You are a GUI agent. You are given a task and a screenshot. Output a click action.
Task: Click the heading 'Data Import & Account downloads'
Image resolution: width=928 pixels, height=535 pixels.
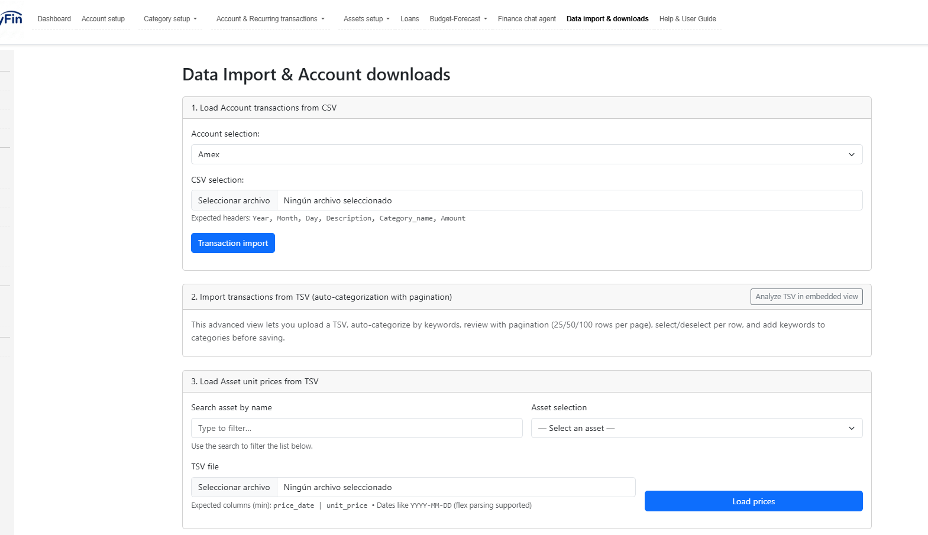(x=316, y=74)
